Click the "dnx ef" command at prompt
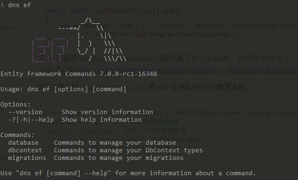The width and height of the screenshot is (298, 180). click(x=20, y=5)
